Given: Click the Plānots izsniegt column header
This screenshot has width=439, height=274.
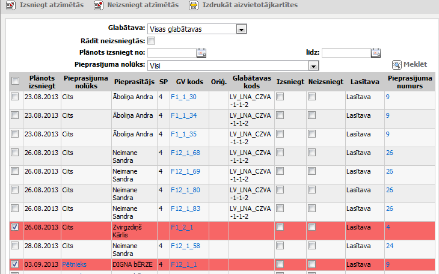Looking at the screenshot, I should [41, 82].
